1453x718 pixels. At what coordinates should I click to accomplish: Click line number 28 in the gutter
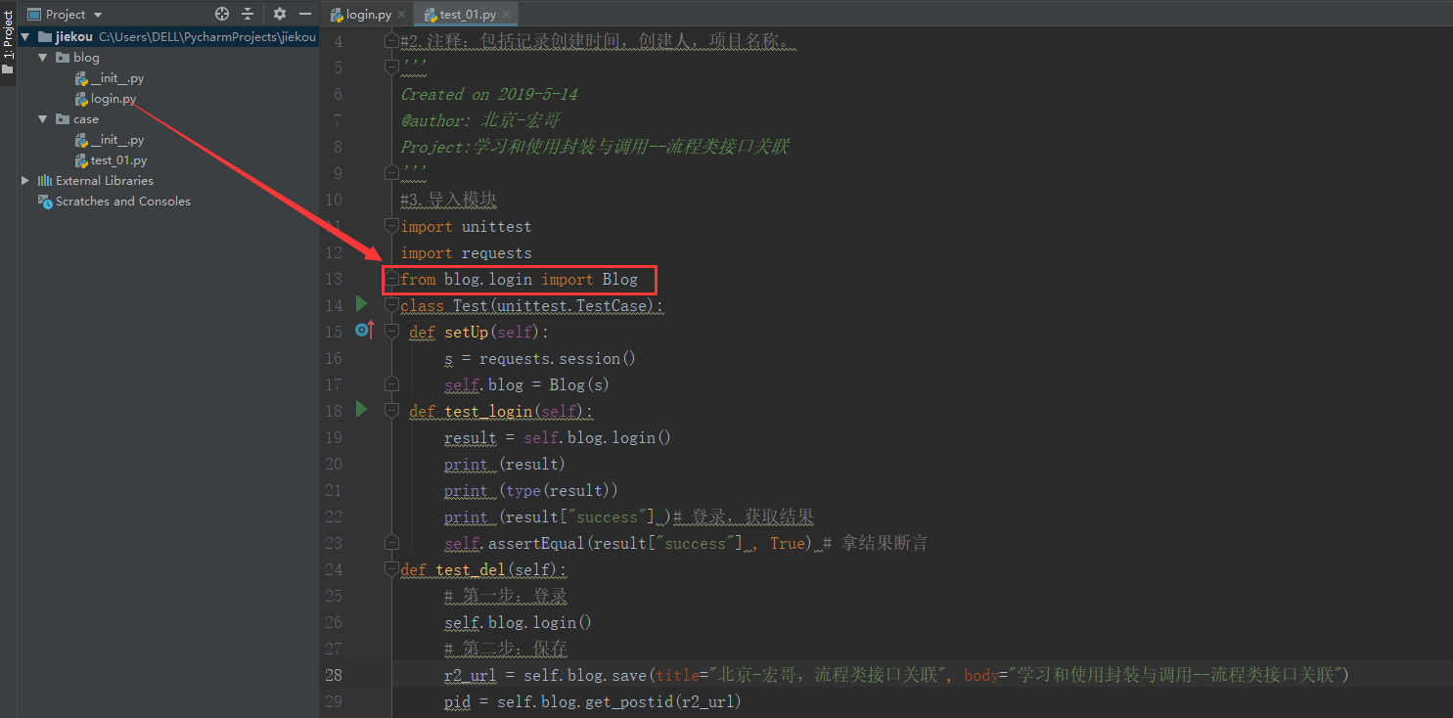(x=334, y=675)
